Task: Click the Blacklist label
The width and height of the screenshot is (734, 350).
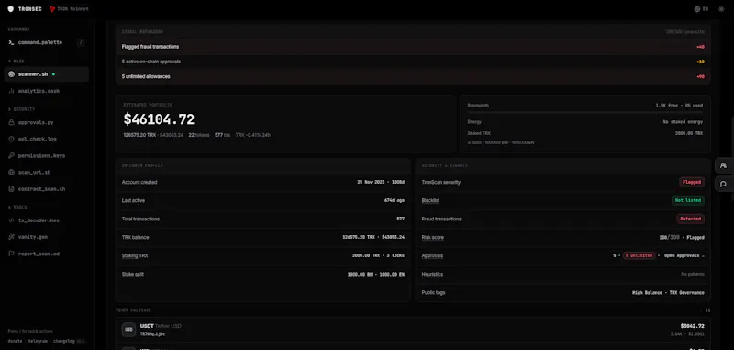Action: click(430, 200)
